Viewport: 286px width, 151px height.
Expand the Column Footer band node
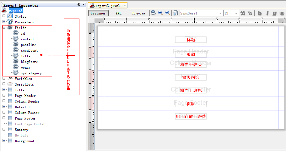[4, 112]
